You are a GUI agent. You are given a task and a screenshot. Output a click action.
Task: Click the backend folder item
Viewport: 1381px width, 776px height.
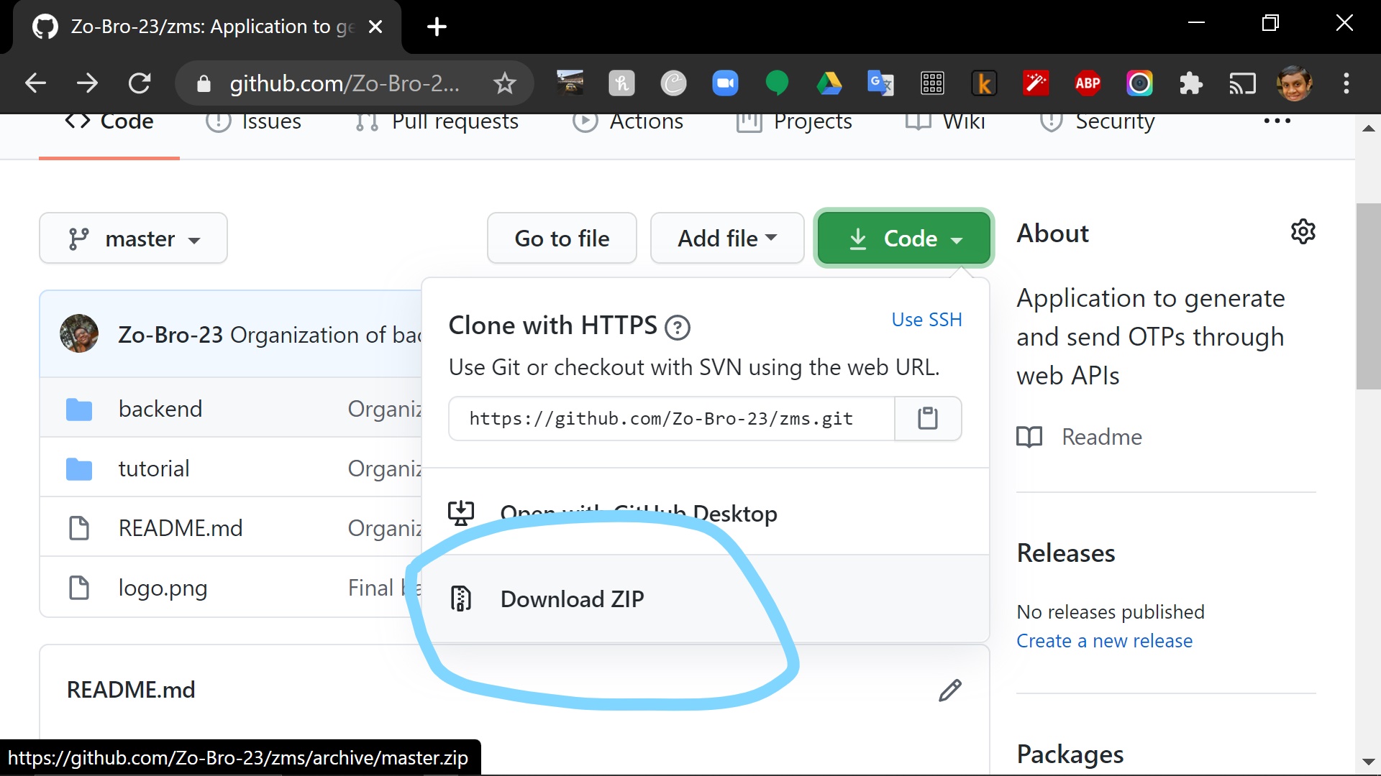point(160,410)
